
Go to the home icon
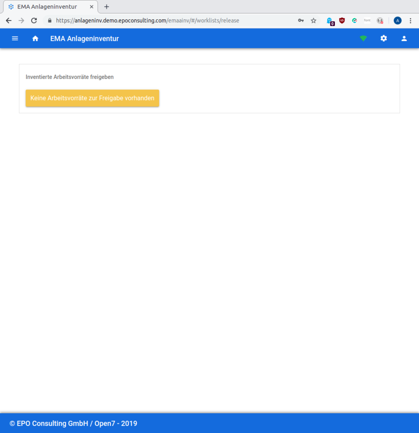tap(35, 38)
